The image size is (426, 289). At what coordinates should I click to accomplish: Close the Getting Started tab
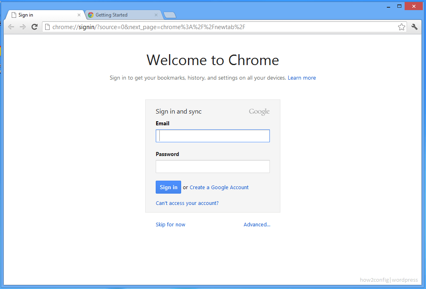156,15
